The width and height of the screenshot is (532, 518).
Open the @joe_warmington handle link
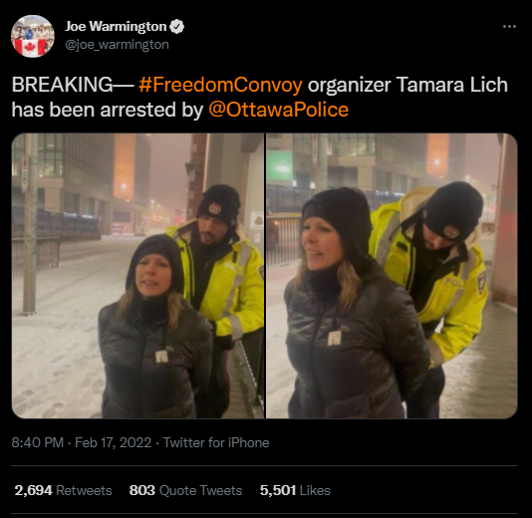[x=117, y=45]
